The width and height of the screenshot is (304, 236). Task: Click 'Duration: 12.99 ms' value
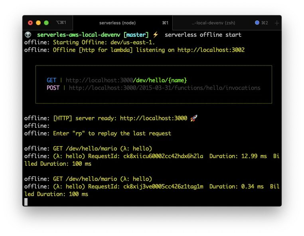click(238, 156)
